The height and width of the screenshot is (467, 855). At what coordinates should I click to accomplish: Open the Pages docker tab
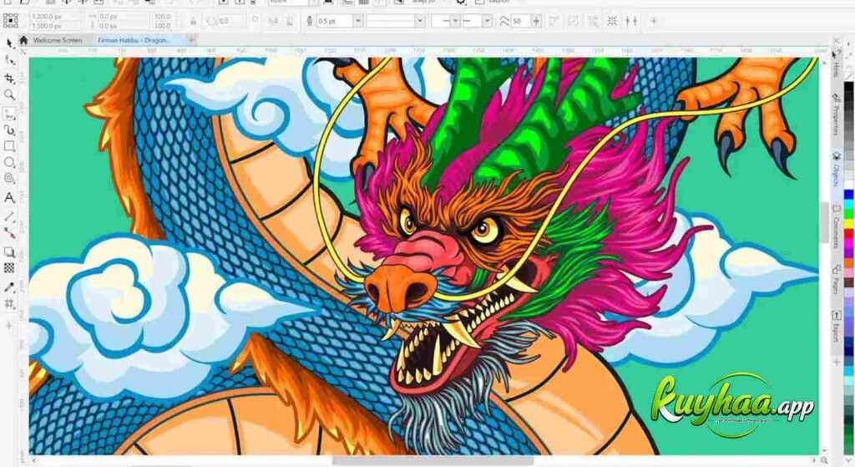(835, 279)
